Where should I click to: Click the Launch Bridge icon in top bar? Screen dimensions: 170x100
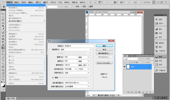click(90, 2)
